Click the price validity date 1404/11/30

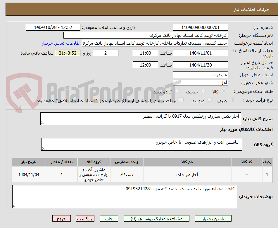pyautogui.click(x=200, y=65)
